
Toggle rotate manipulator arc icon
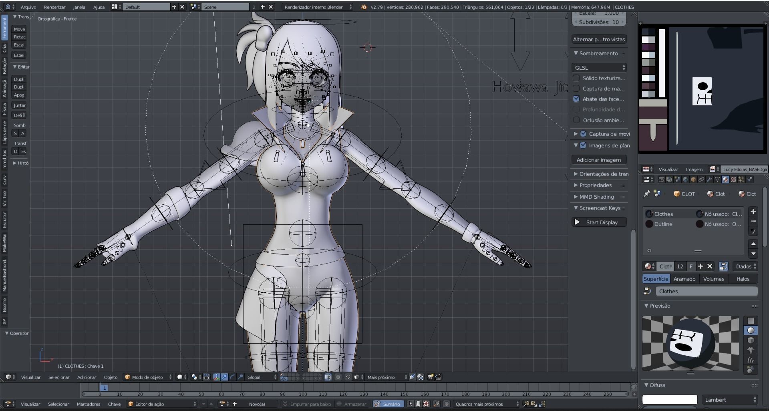[232, 377]
